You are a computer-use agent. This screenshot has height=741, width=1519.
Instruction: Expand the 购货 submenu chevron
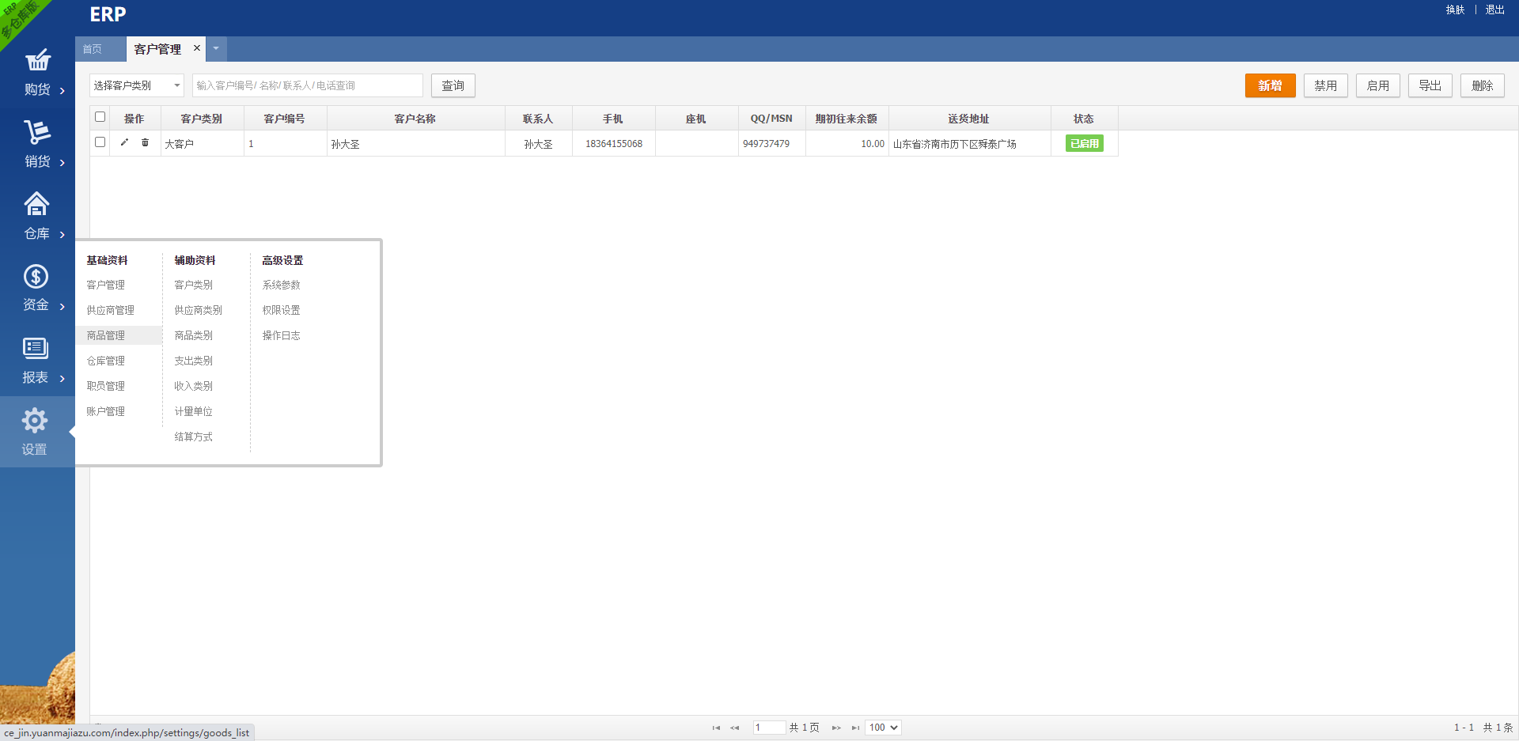tap(63, 91)
